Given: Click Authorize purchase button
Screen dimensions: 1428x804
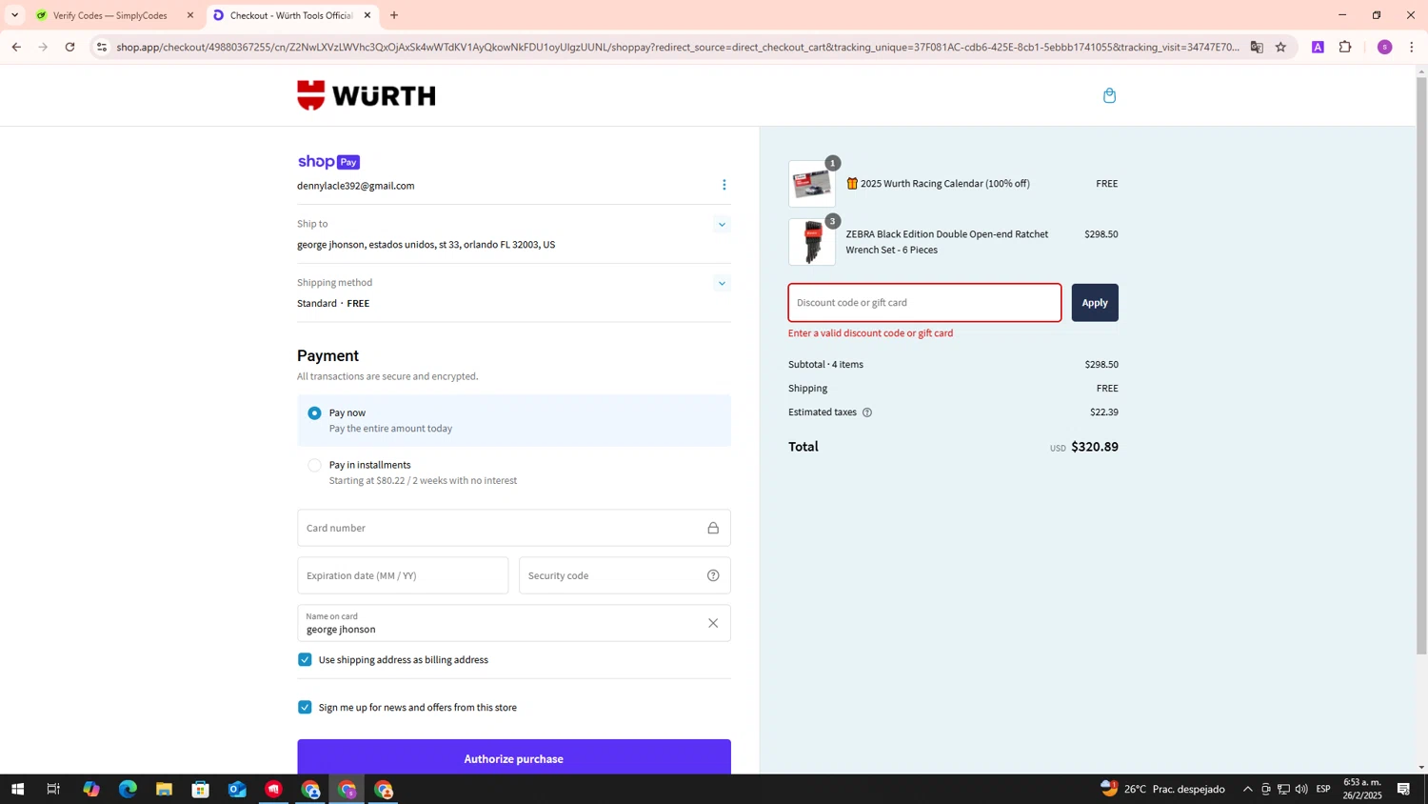Looking at the screenshot, I should click(514, 757).
